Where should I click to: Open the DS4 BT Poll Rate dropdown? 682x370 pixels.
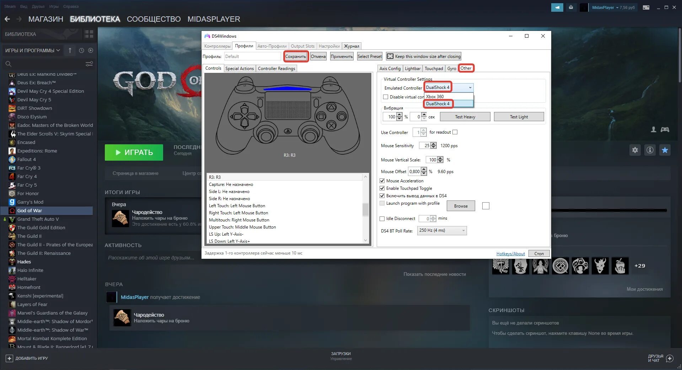pyautogui.click(x=442, y=230)
